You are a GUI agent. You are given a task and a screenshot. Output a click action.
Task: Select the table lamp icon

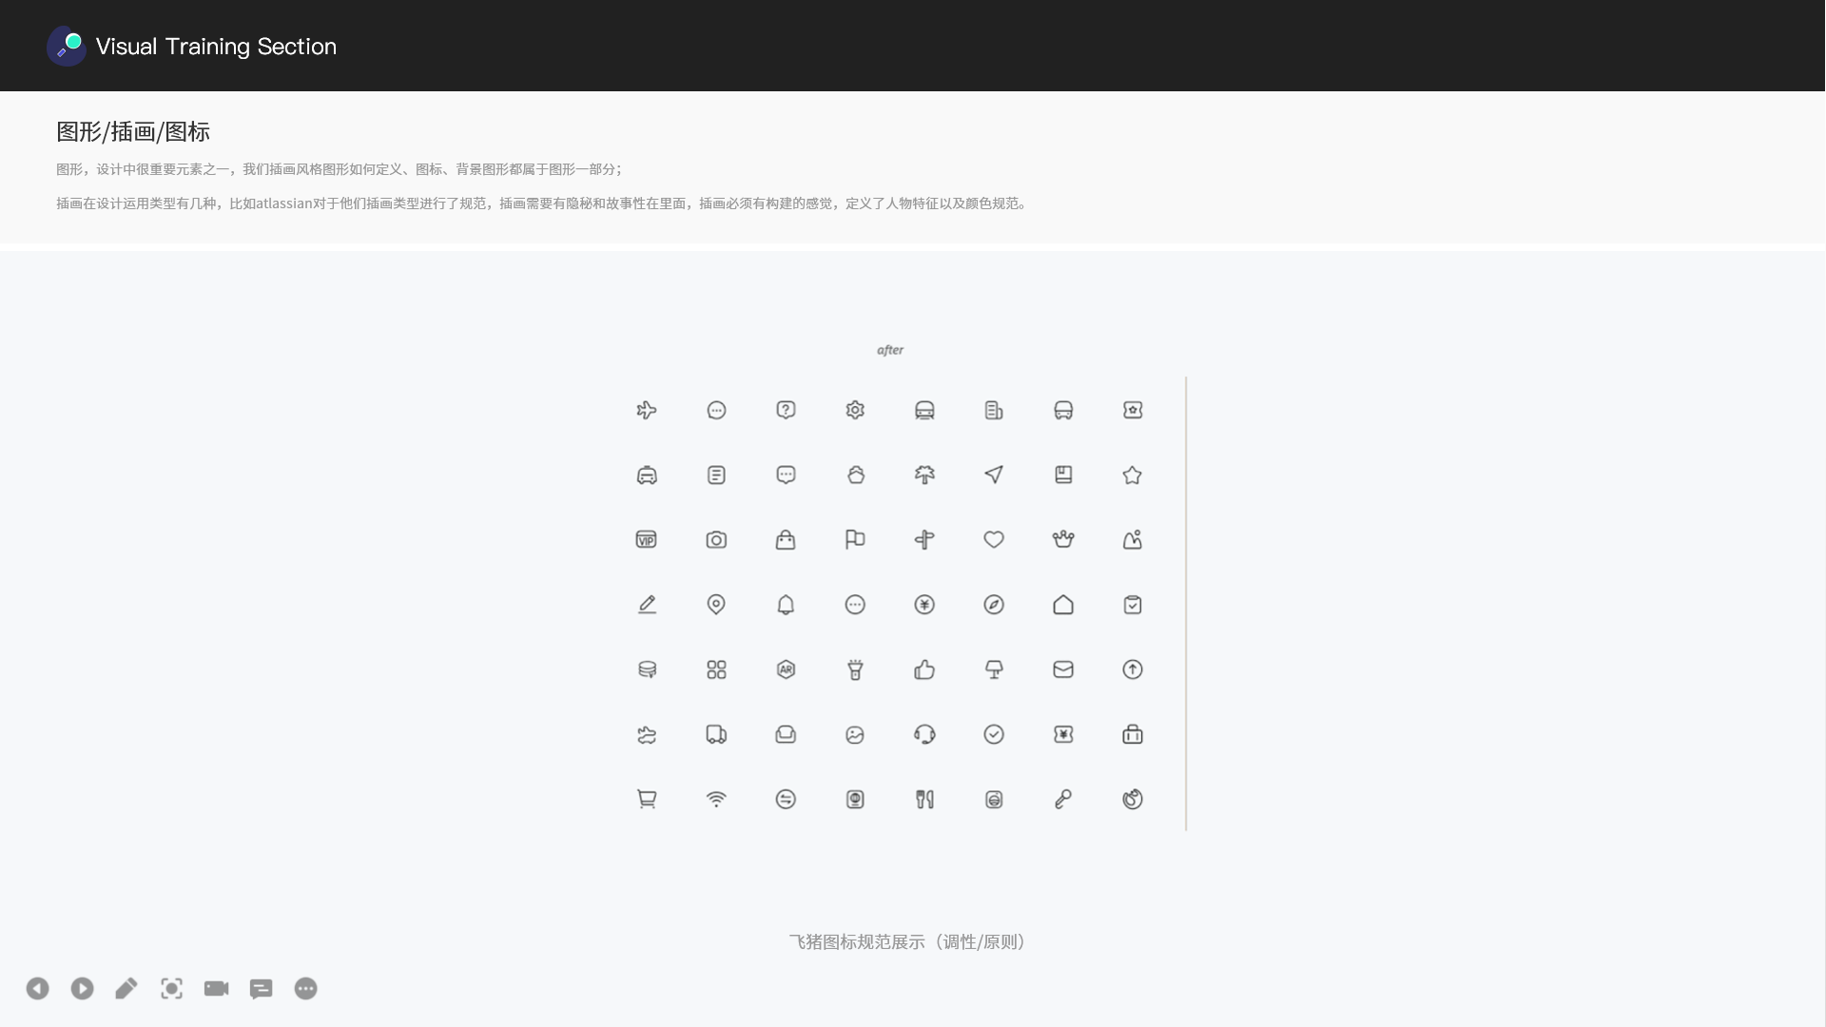[994, 669]
